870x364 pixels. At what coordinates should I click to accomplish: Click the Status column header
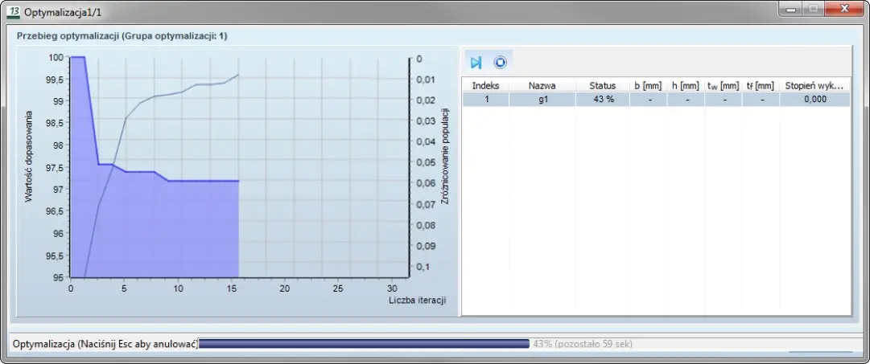pos(602,85)
